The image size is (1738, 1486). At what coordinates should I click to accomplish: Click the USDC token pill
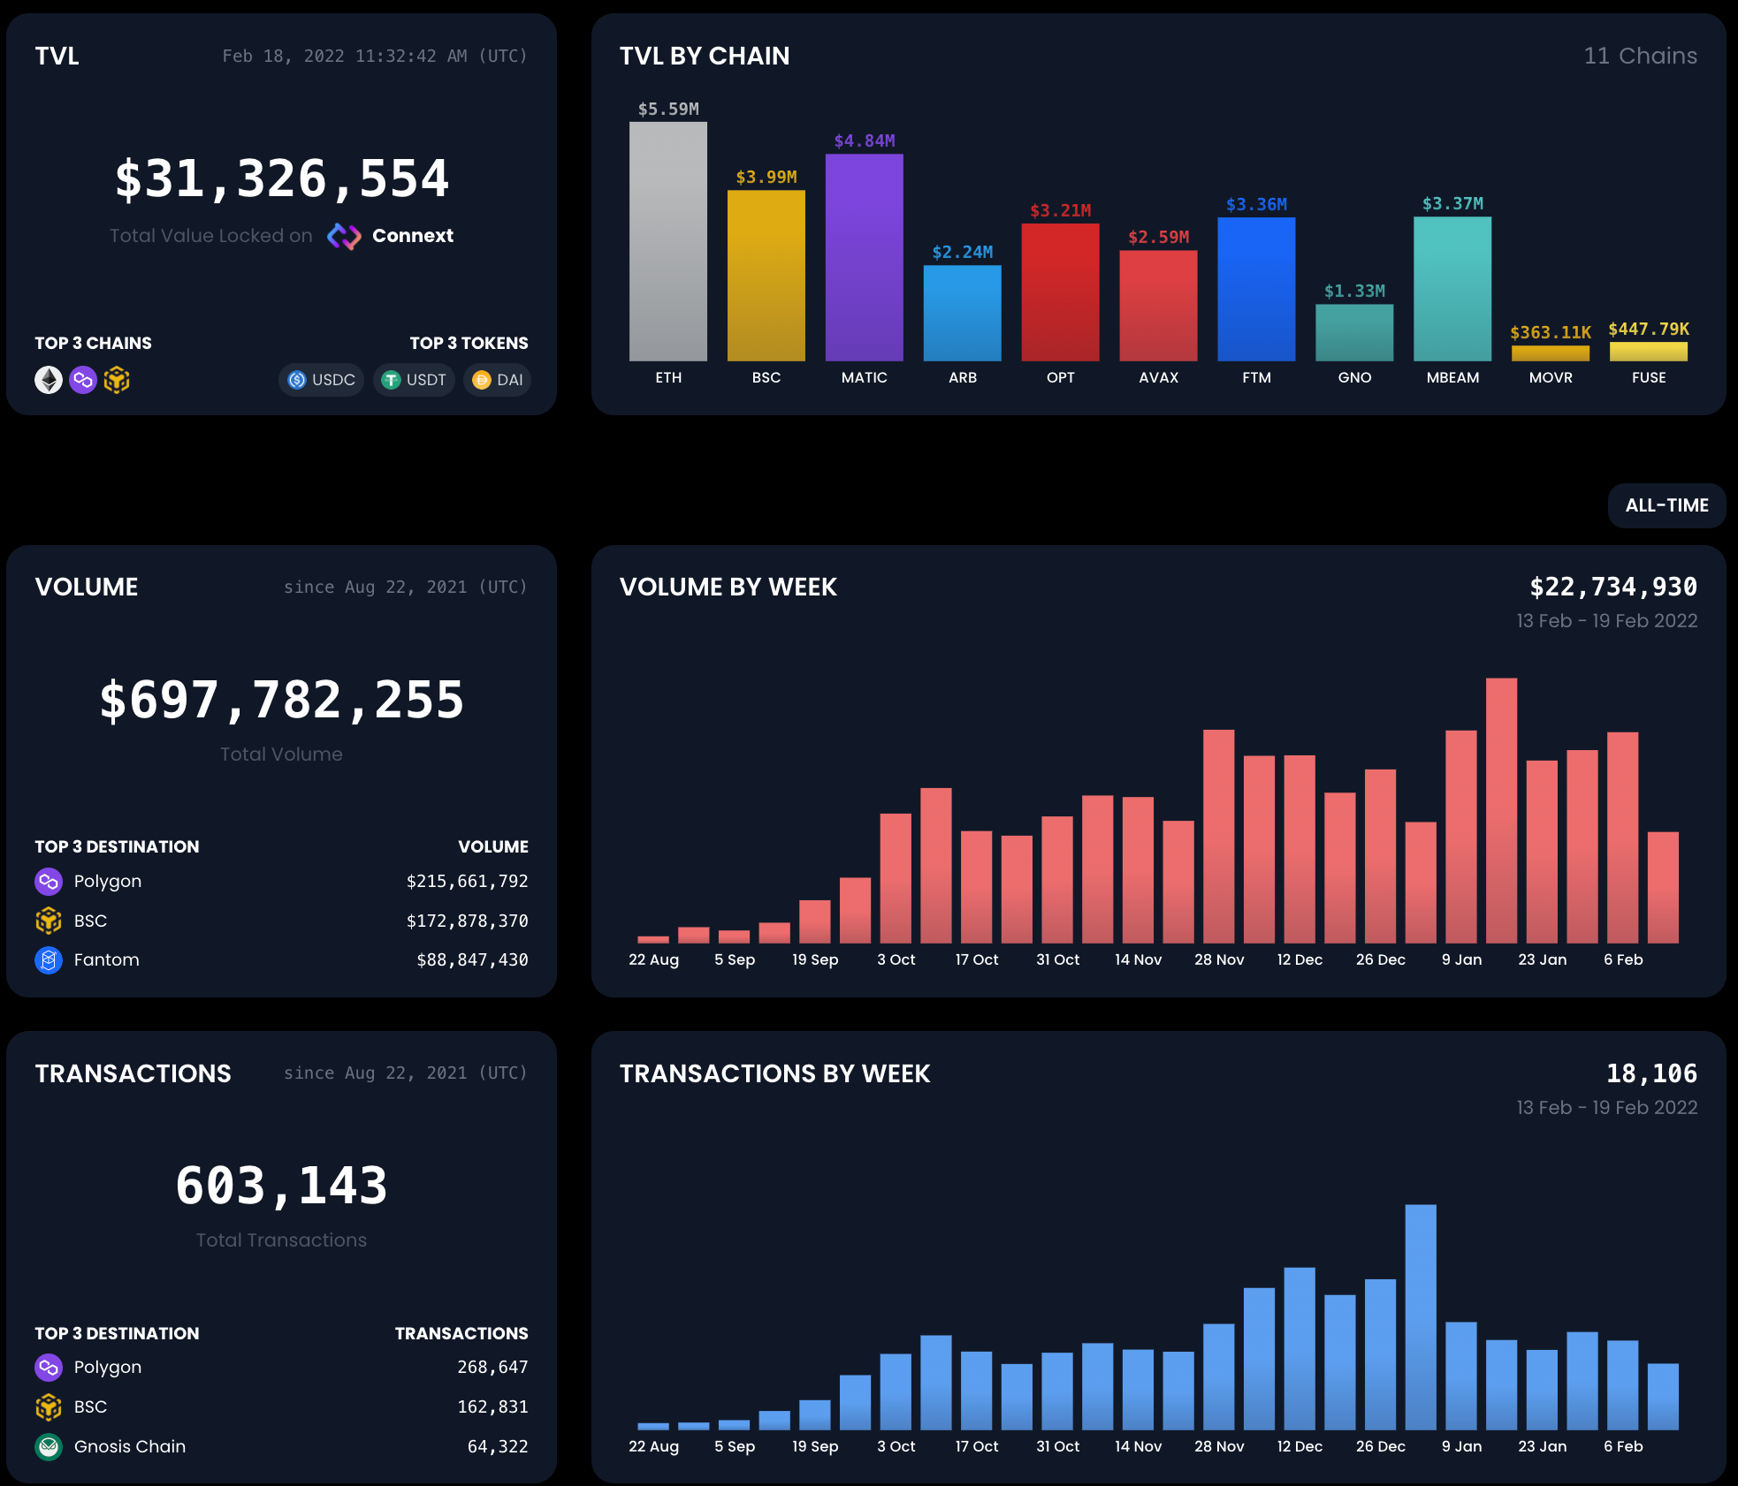321,380
